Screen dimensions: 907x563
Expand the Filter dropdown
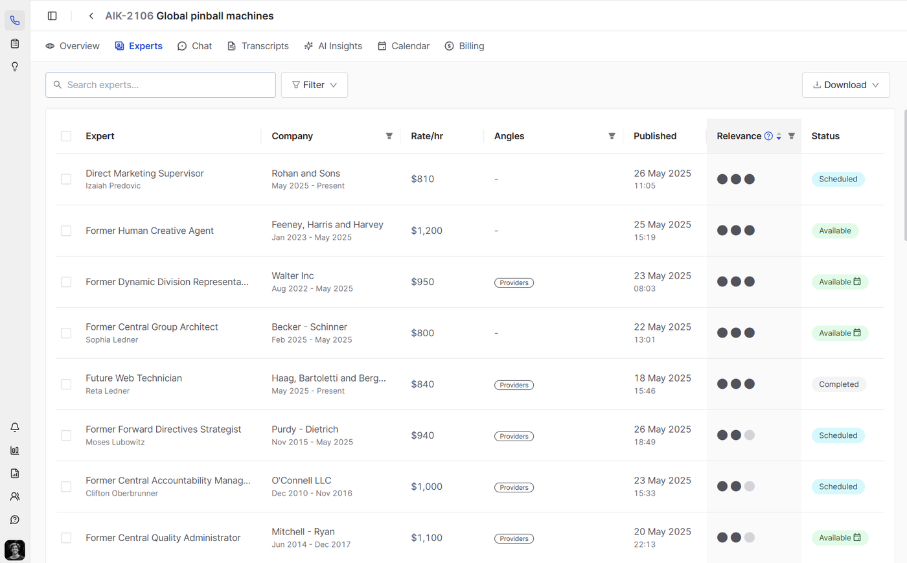tap(314, 85)
